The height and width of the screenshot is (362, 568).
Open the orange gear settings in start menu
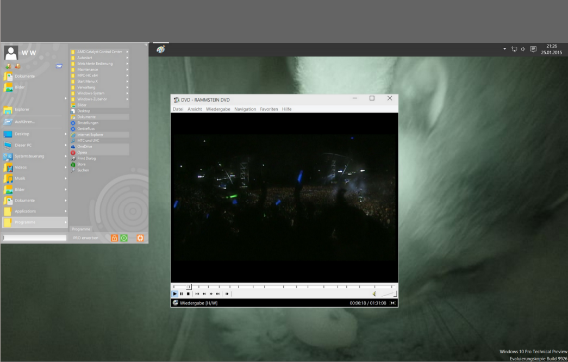[x=140, y=238]
